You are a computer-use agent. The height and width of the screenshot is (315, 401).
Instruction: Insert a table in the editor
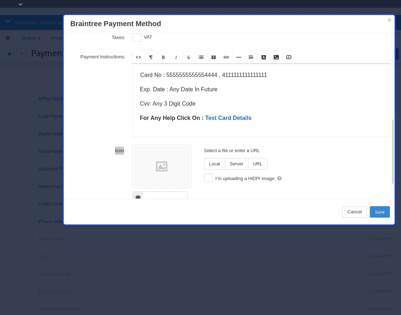[213, 57]
